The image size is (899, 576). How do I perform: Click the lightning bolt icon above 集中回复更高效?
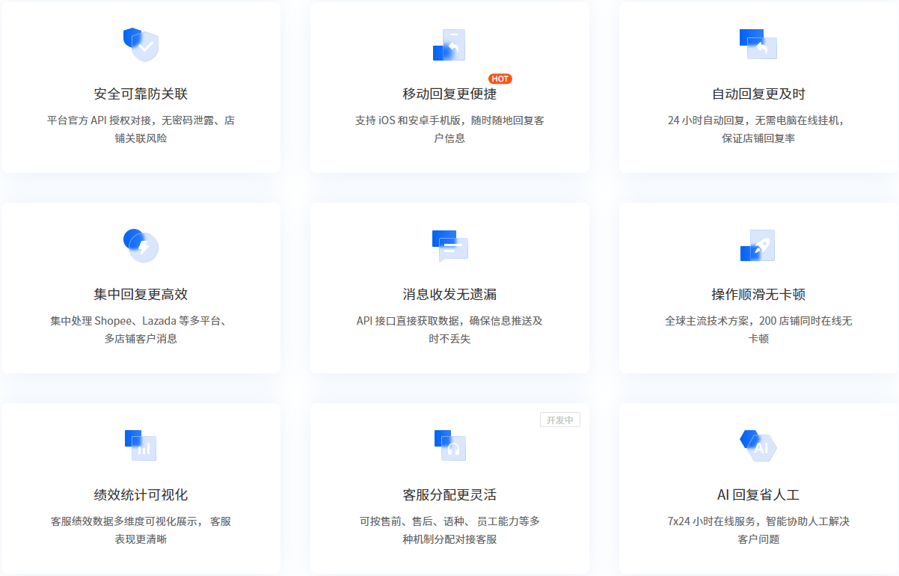tap(141, 245)
